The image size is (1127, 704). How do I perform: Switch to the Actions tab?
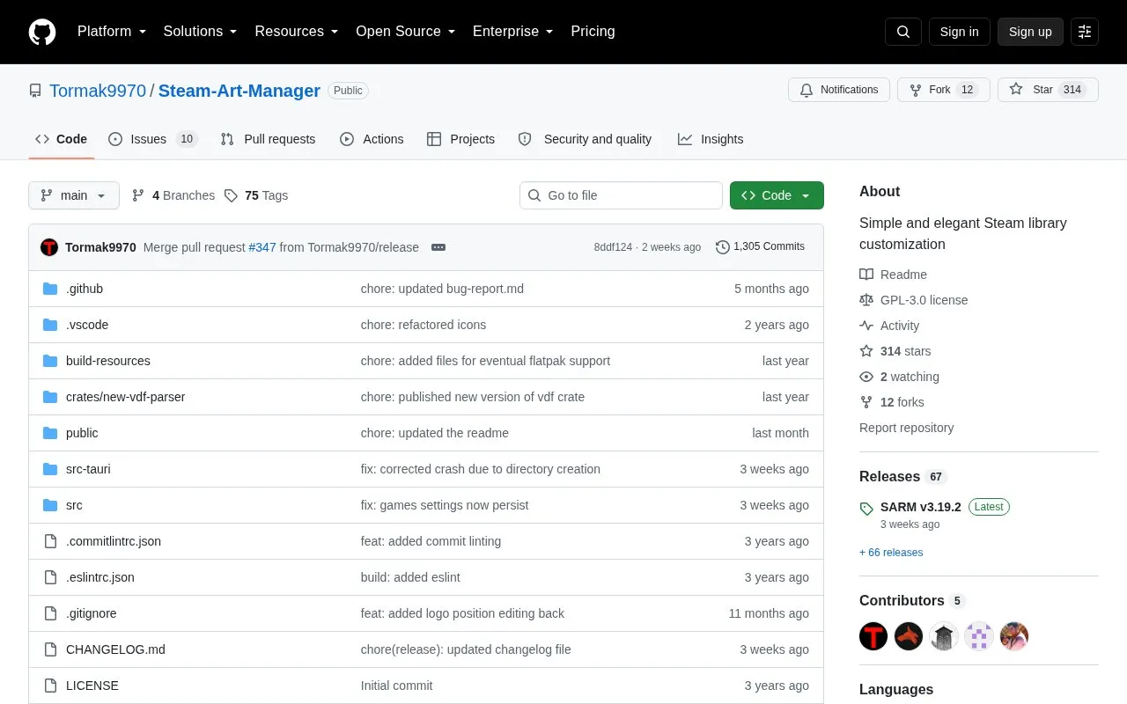(372, 139)
